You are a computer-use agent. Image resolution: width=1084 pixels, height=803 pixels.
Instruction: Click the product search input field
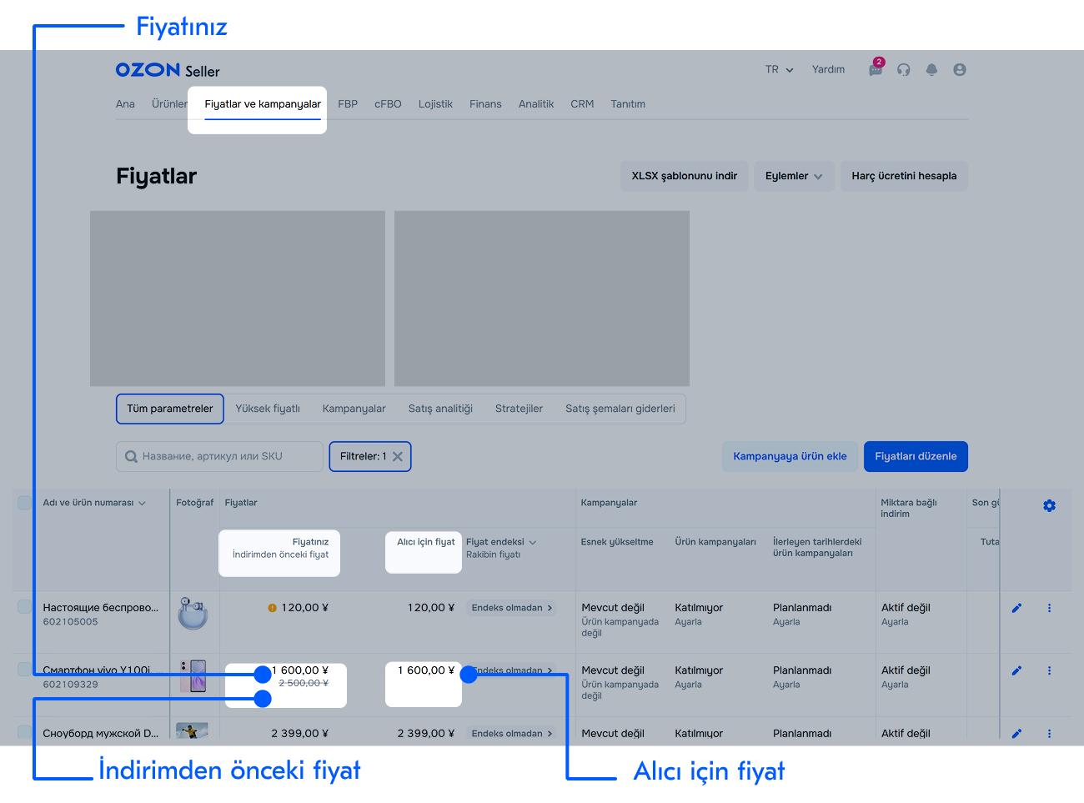(219, 457)
